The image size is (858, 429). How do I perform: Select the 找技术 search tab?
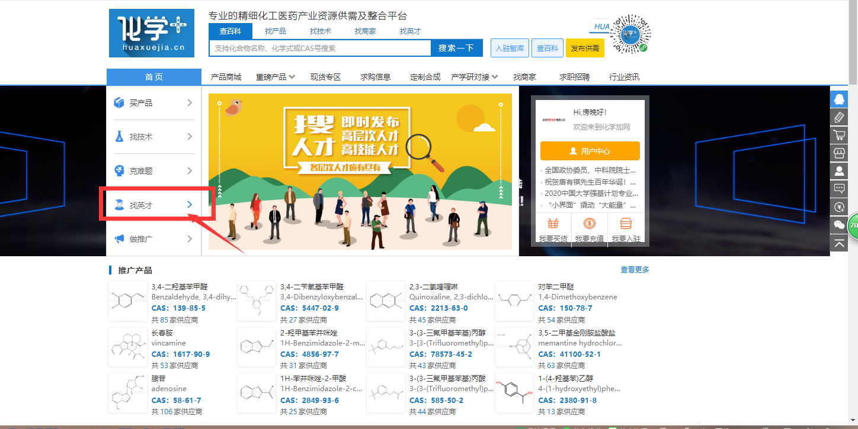[x=320, y=31]
